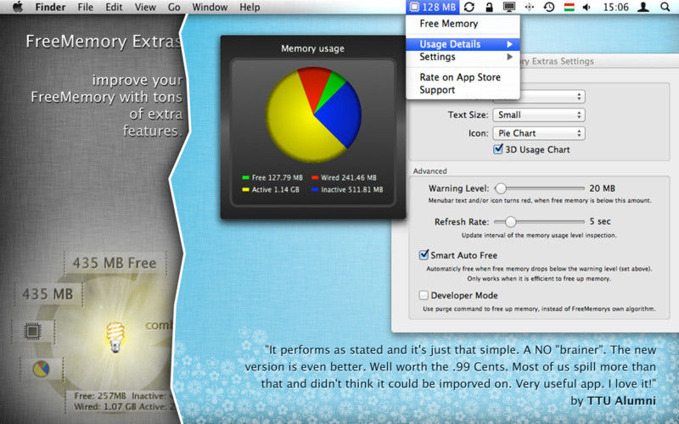Click the 'Advanced' section heading
This screenshot has width=679, height=424.
tap(429, 171)
